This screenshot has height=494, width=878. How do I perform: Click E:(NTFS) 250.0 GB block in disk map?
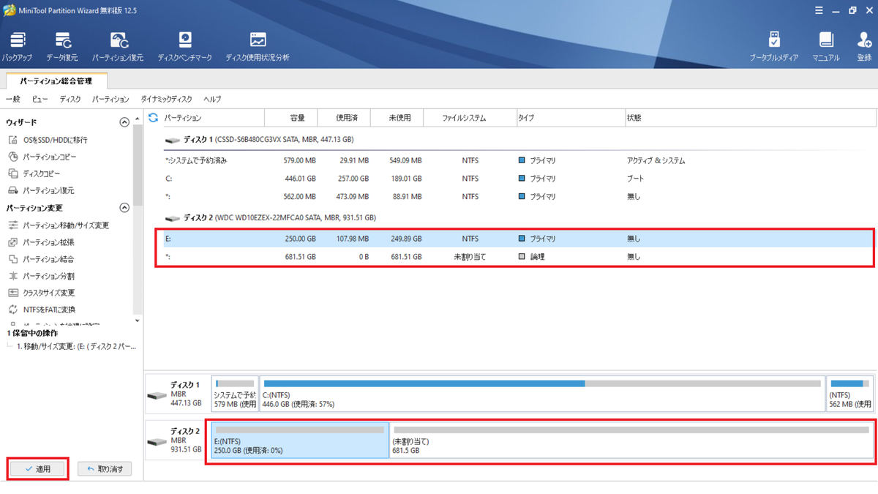coord(300,441)
